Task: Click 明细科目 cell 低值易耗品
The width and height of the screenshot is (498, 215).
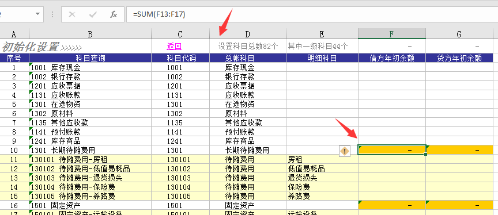Action: 322,168
